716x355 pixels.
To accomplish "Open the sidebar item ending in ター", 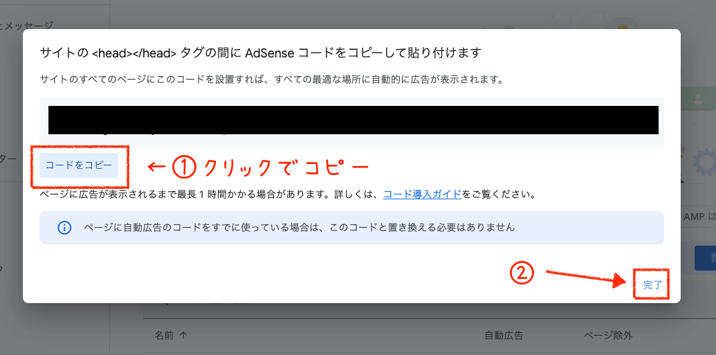I will coord(8,159).
